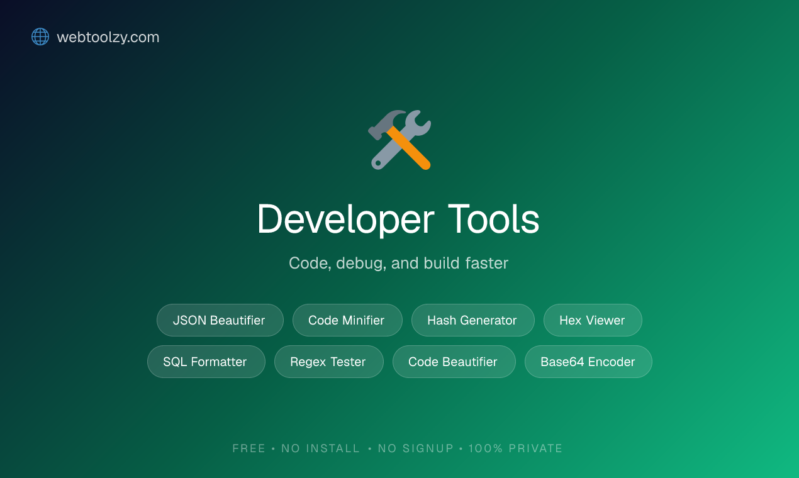Click the hammer and wrench logo icon

click(x=398, y=140)
